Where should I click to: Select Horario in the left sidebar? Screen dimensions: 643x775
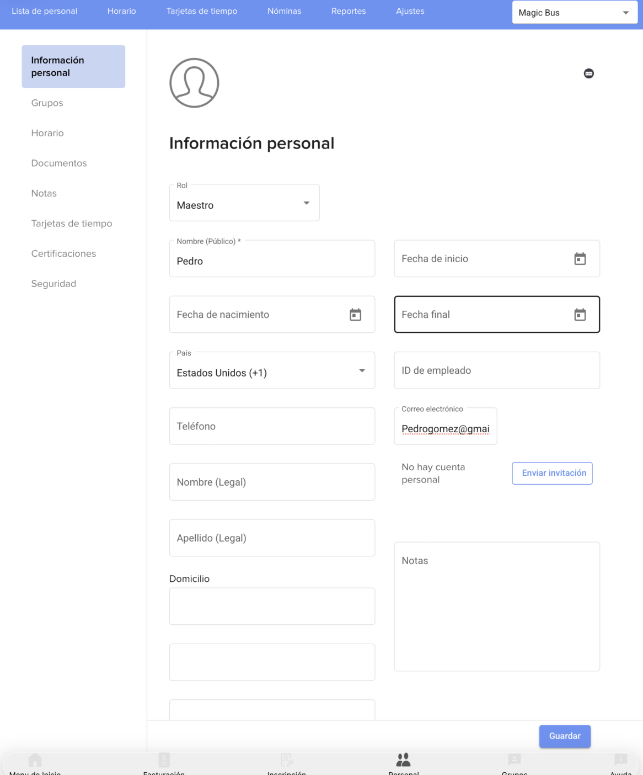47,133
